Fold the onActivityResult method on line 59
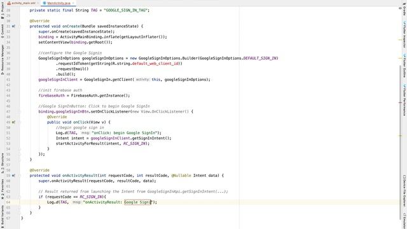 pos(19,176)
